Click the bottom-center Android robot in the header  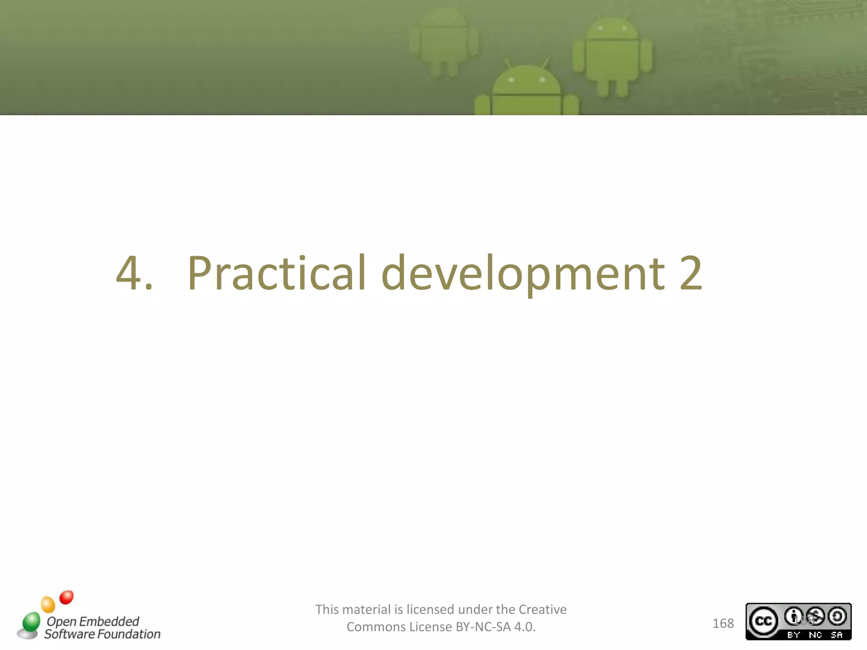[x=526, y=91]
